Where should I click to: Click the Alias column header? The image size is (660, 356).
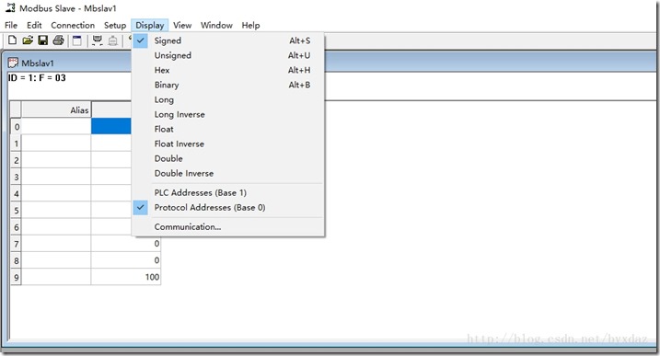56,109
